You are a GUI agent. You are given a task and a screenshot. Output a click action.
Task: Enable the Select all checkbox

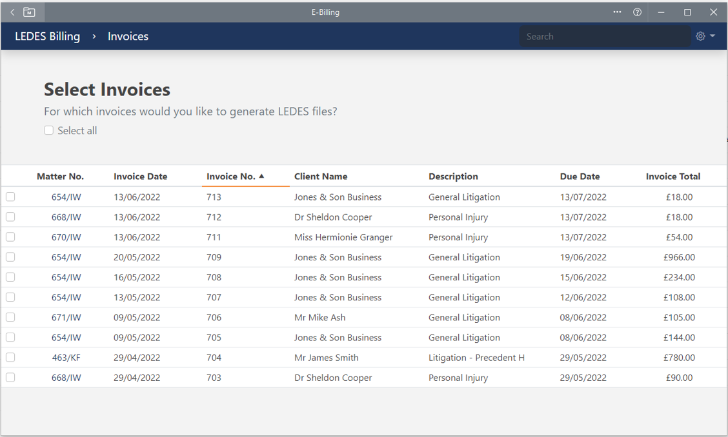pos(49,130)
